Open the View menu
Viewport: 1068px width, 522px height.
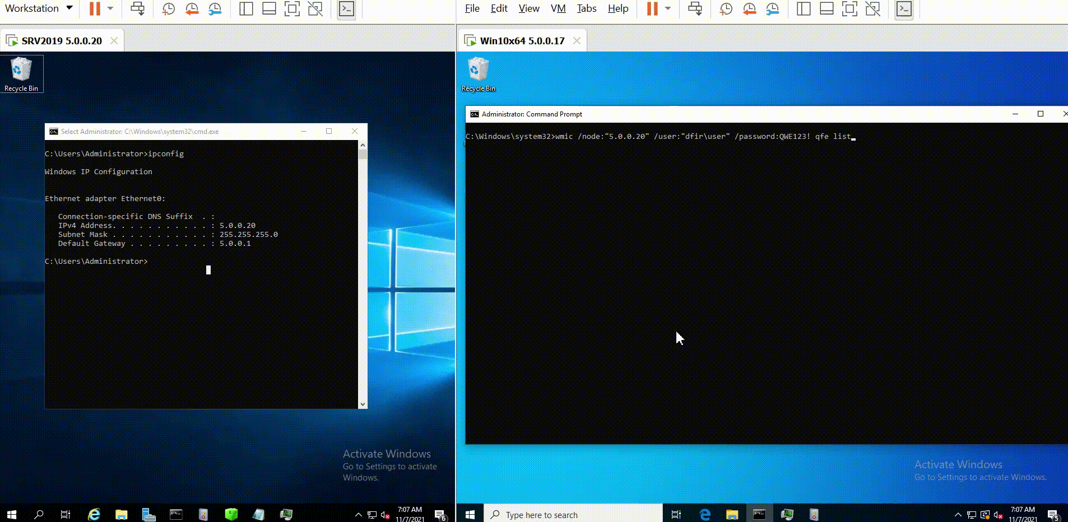[x=529, y=8]
